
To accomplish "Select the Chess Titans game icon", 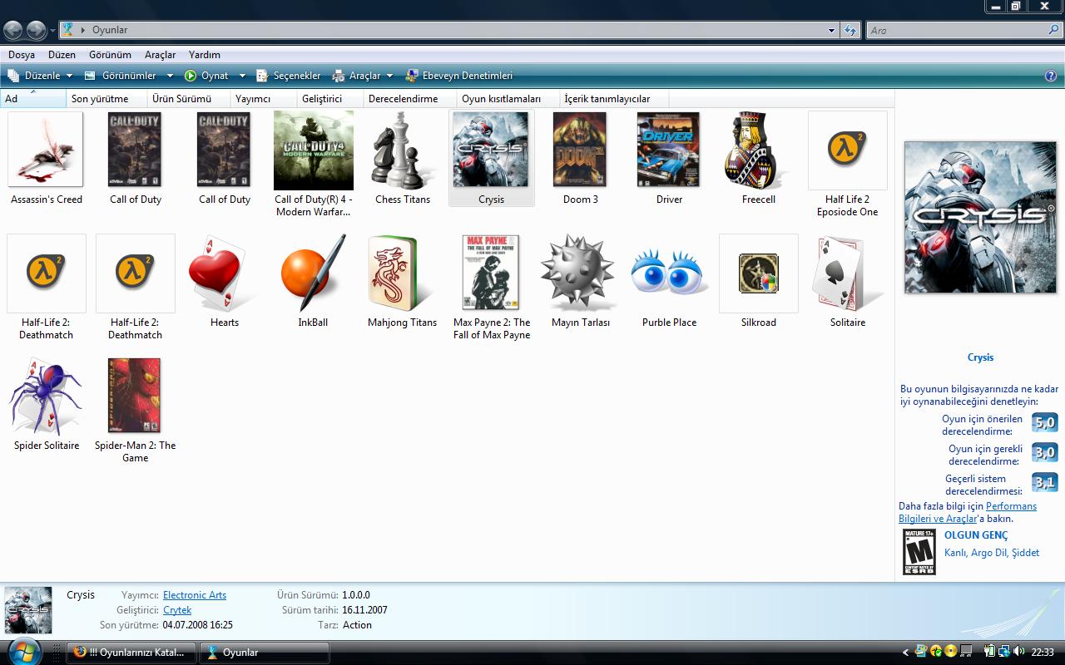I will (x=403, y=150).
